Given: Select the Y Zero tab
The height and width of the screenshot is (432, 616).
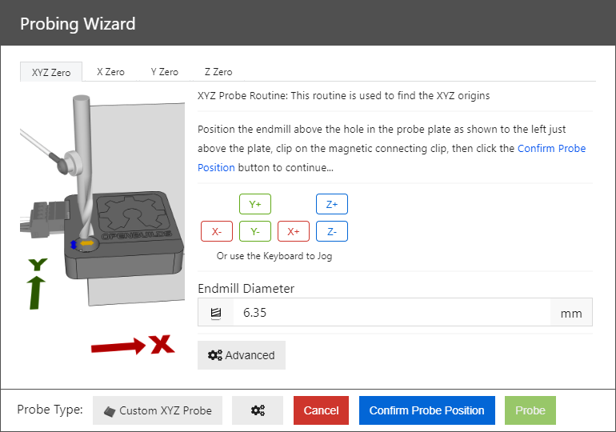Looking at the screenshot, I should point(164,72).
